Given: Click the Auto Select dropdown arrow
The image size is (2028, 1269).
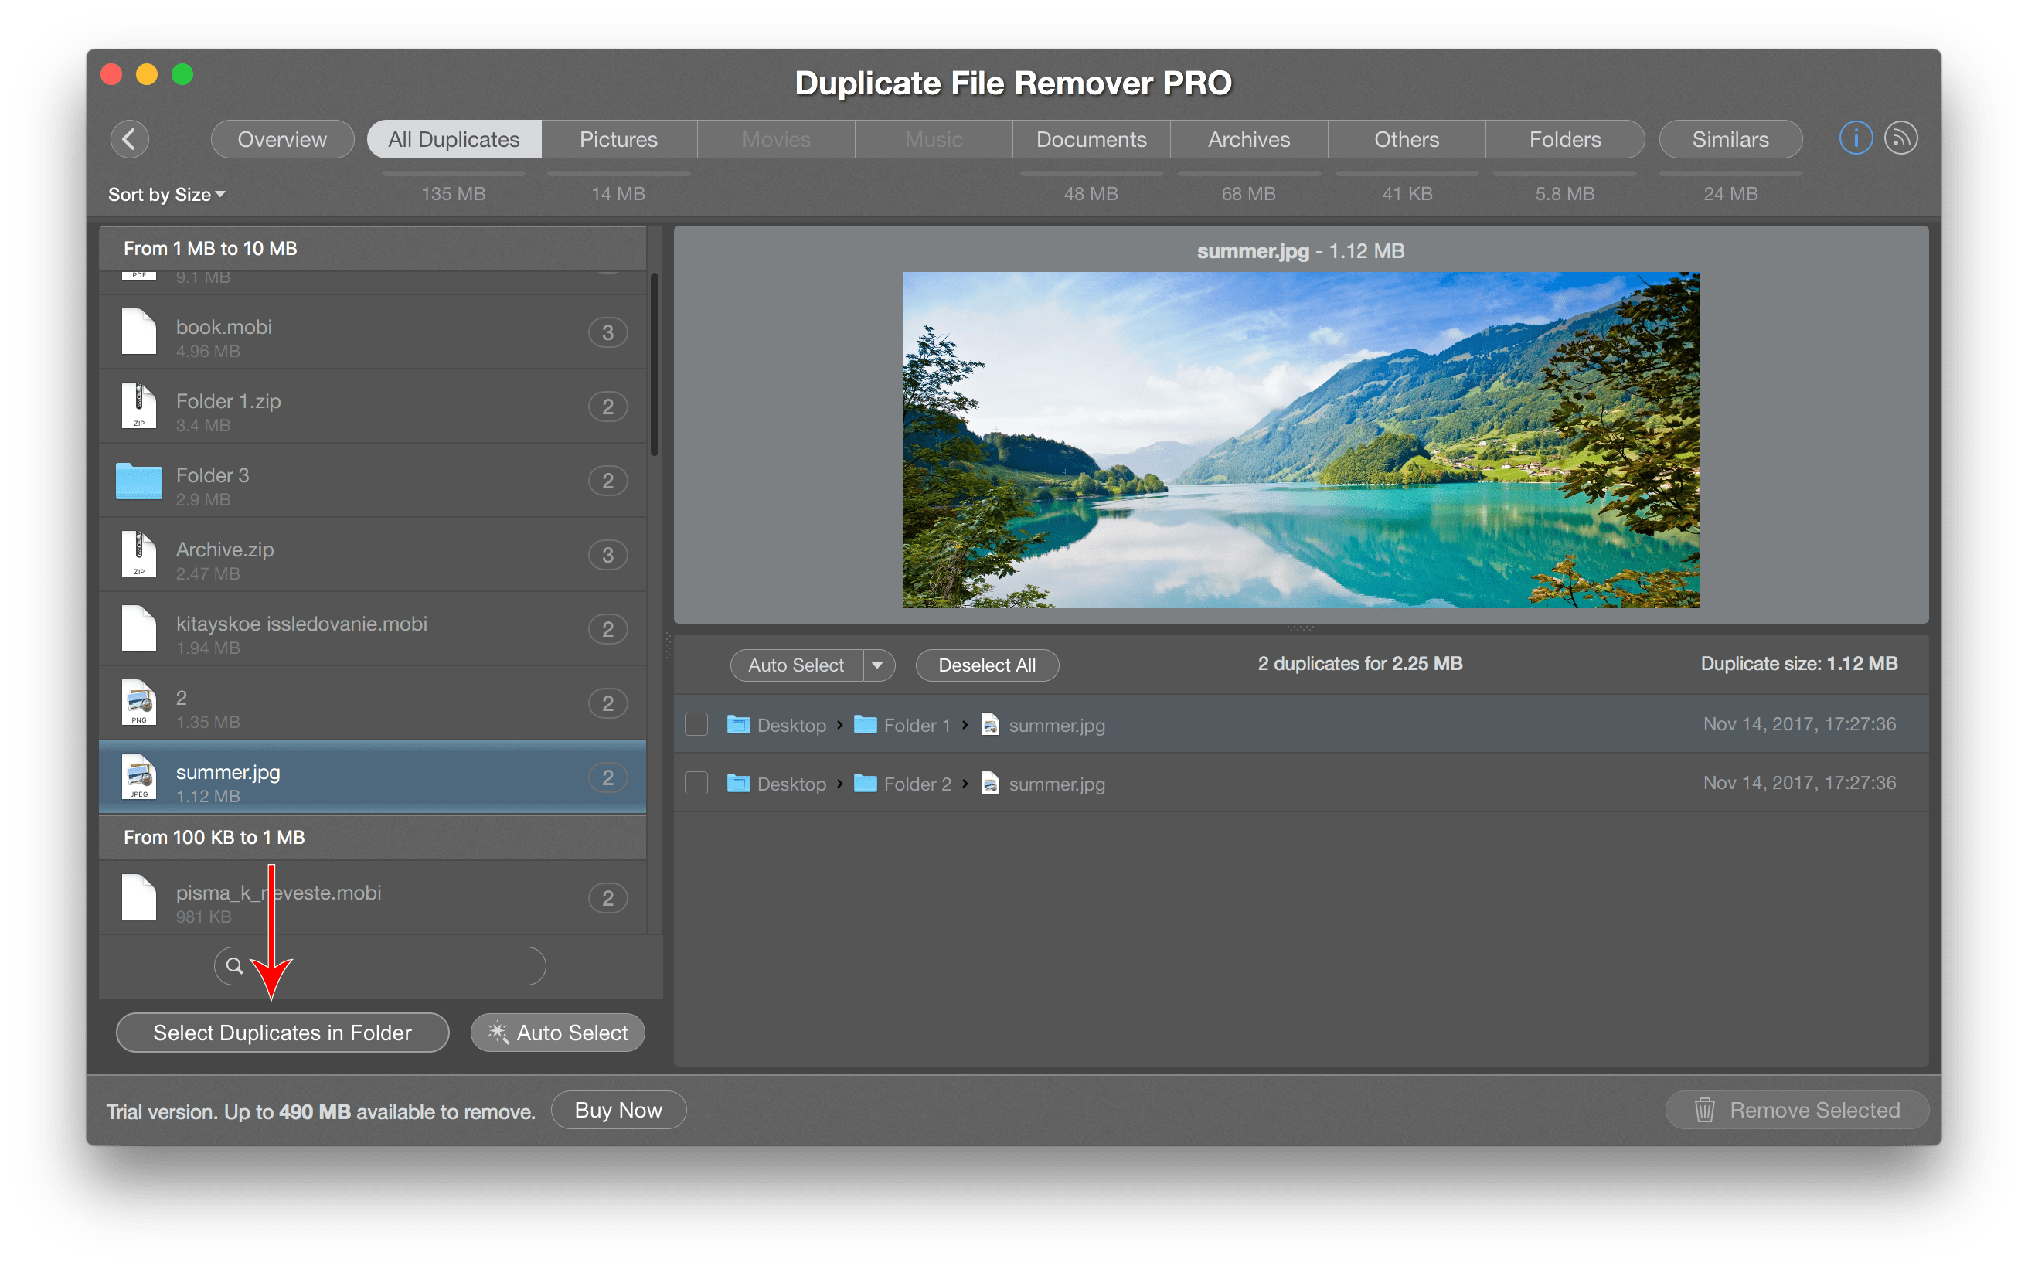Looking at the screenshot, I should pyautogui.click(x=877, y=667).
